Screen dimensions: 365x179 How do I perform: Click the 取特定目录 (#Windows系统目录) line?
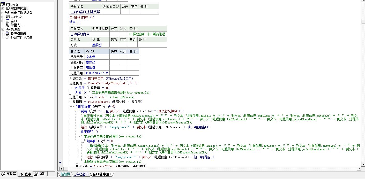[x=101, y=79]
